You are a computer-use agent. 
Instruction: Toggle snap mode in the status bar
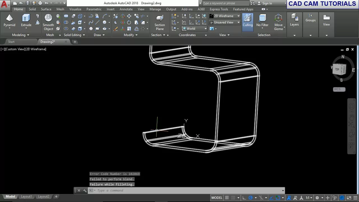233,198
